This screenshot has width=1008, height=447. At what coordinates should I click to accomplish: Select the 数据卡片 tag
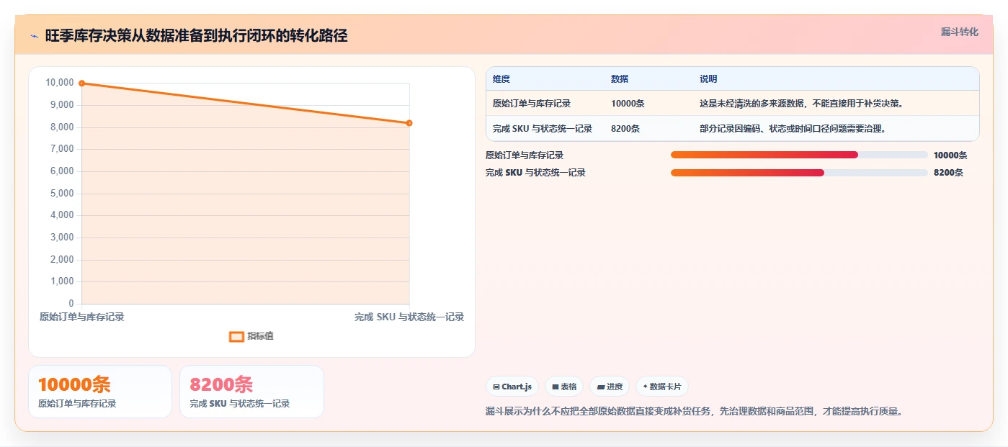click(x=661, y=387)
